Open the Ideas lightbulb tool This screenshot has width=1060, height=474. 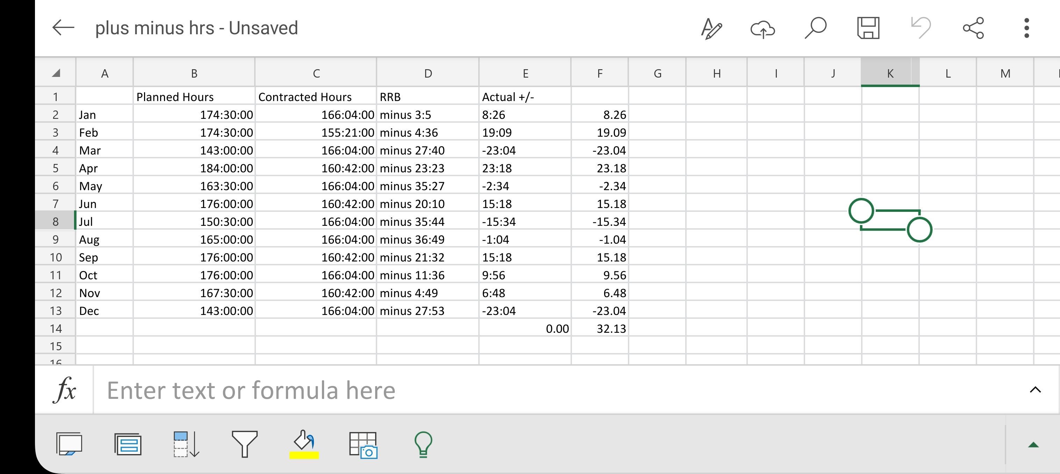[x=423, y=444]
